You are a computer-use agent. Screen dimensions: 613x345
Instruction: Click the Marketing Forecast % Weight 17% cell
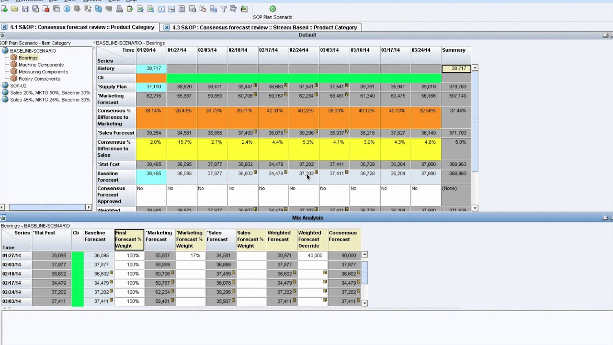point(190,255)
